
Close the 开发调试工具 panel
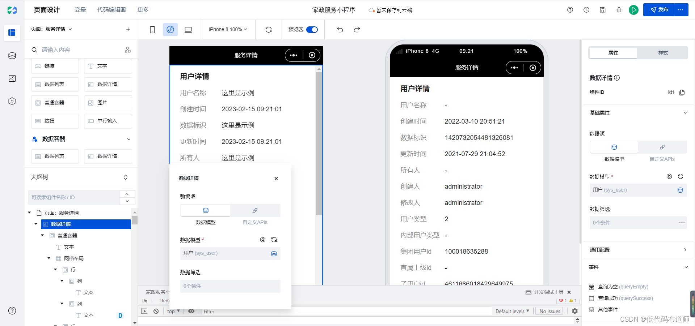click(x=569, y=292)
